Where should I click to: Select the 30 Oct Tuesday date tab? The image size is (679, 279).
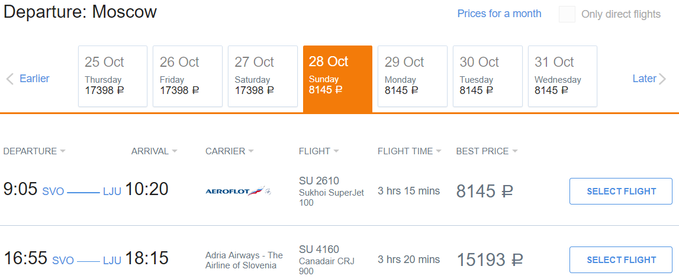(x=487, y=76)
